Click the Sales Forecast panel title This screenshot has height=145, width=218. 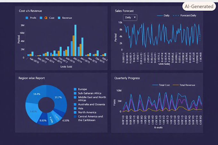[x=124, y=11]
